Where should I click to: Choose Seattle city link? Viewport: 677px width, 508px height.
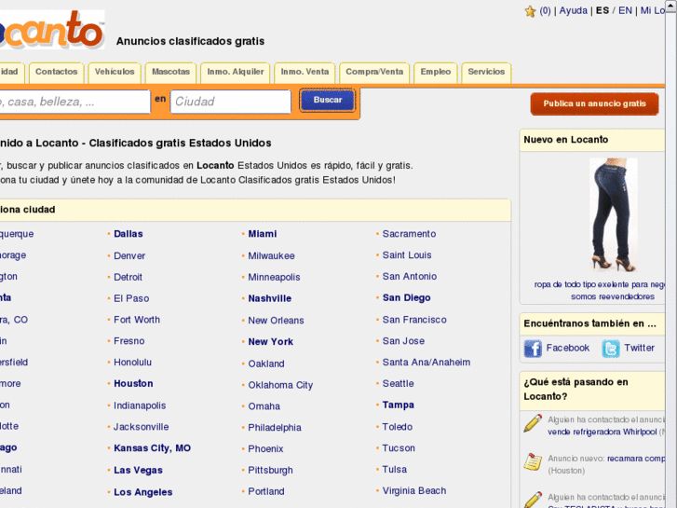[x=398, y=384]
